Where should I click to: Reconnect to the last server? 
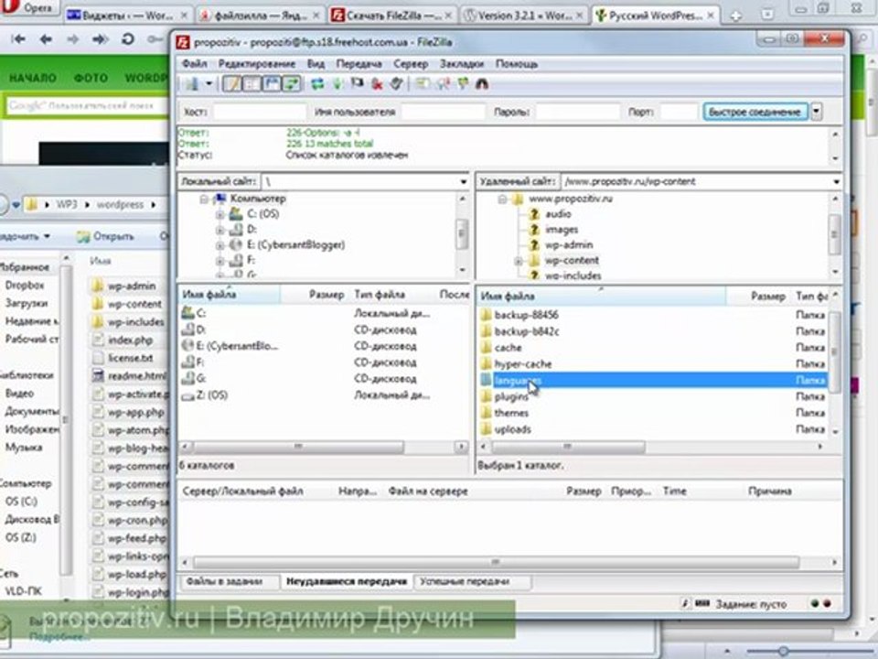396,84
